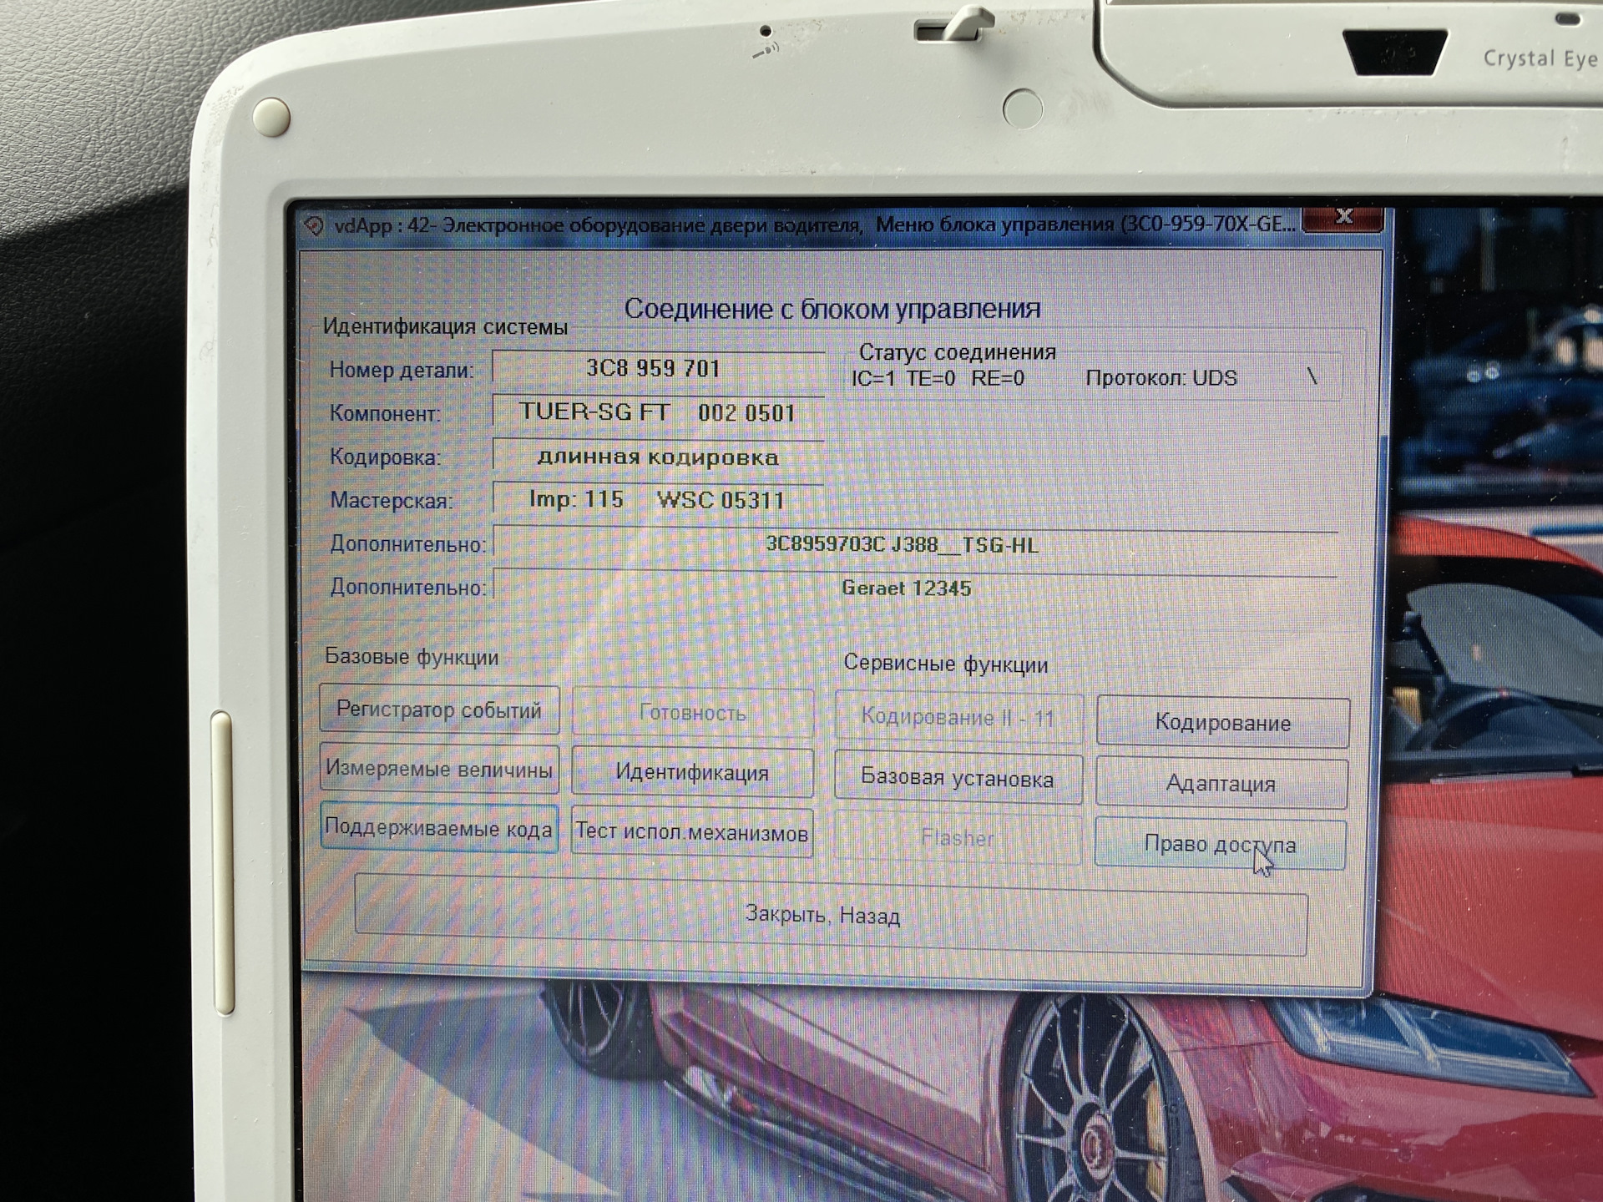Open Измеряемые величины measured values

tap(439, 769)
